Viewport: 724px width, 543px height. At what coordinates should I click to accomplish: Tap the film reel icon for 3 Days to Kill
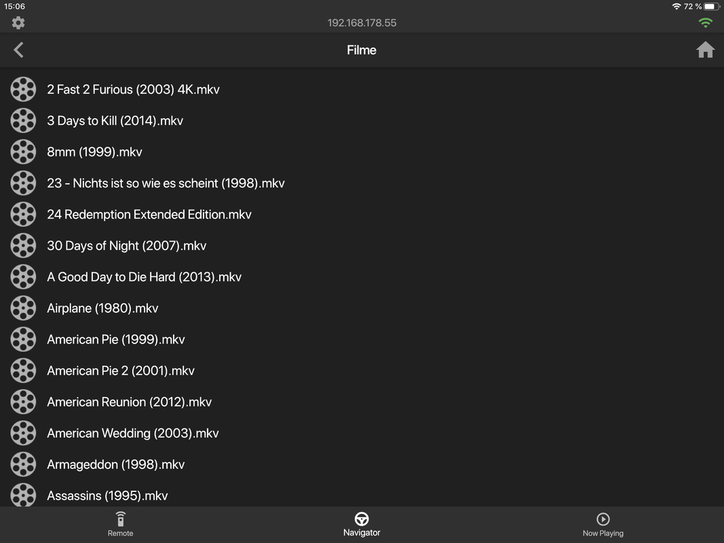click(x=23, y=121)
